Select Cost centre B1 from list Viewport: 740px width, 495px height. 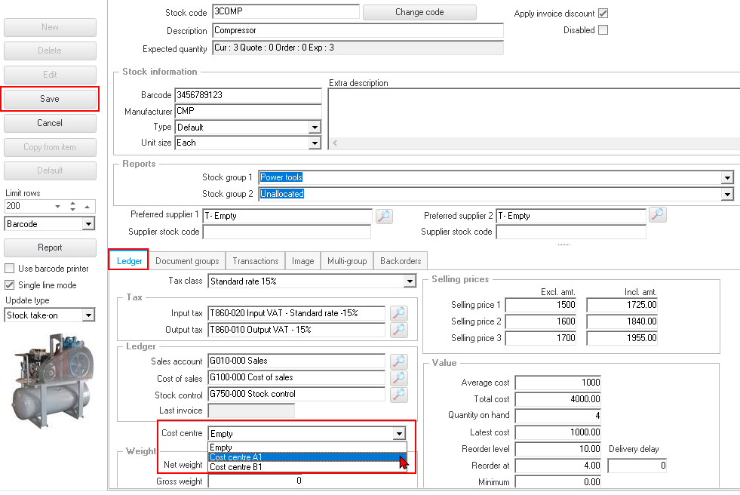[x=236, y=467]
